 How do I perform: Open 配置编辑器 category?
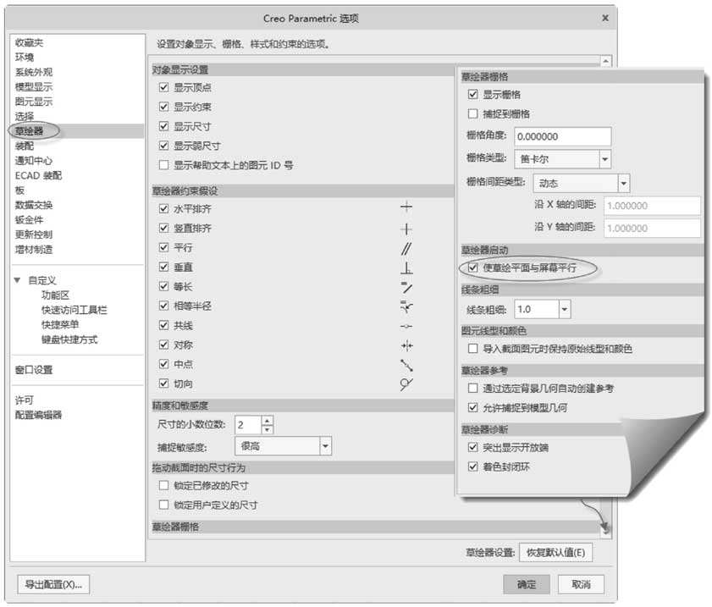click(x=39, y=415)
